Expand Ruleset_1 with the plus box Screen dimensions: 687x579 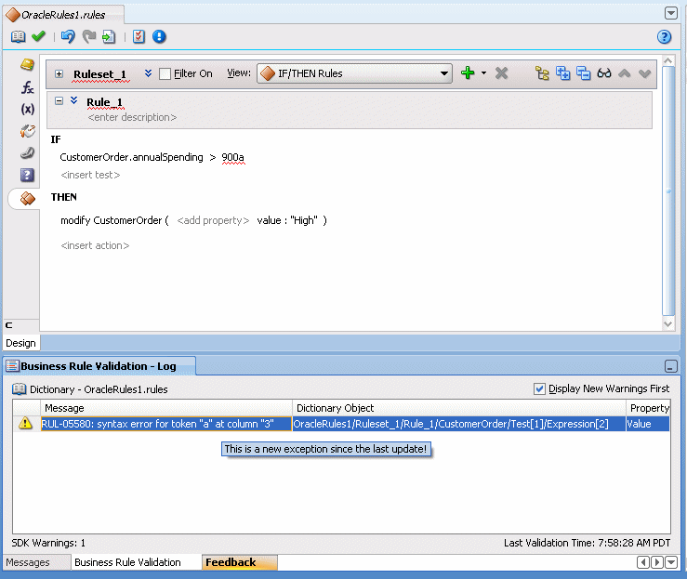(x=59, y=73)
